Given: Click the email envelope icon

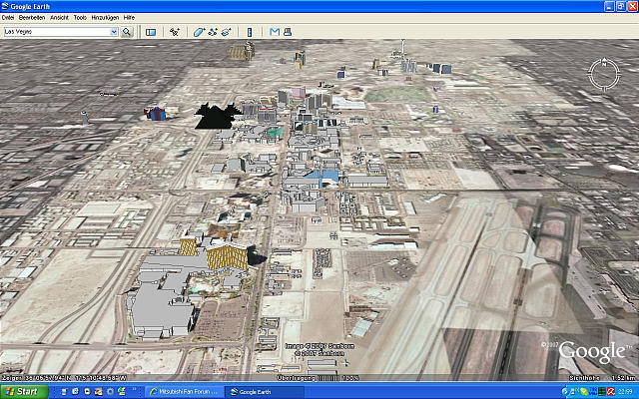Looking at the screenshot, I should click(x=275, y=32).
